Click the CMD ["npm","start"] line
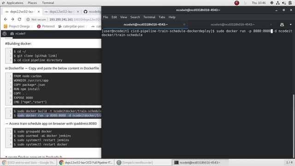 (30, 102)
